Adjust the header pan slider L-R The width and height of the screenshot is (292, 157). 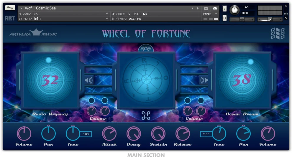click(242, 19)
